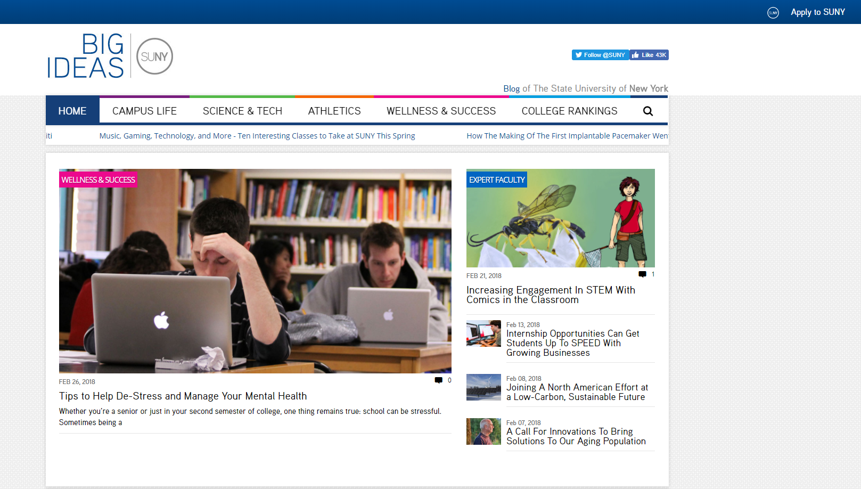Click the Big Ideas SUNY blog logo
The height and width of the screenshot is (489, 861).
[110, 56]
